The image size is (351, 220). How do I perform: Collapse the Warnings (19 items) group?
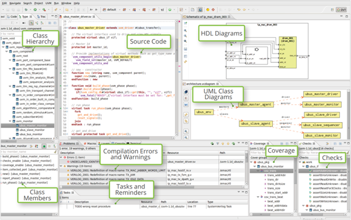61,166
